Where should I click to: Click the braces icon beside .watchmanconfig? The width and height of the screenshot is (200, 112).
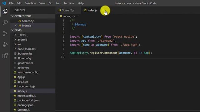tap(15, 72)
